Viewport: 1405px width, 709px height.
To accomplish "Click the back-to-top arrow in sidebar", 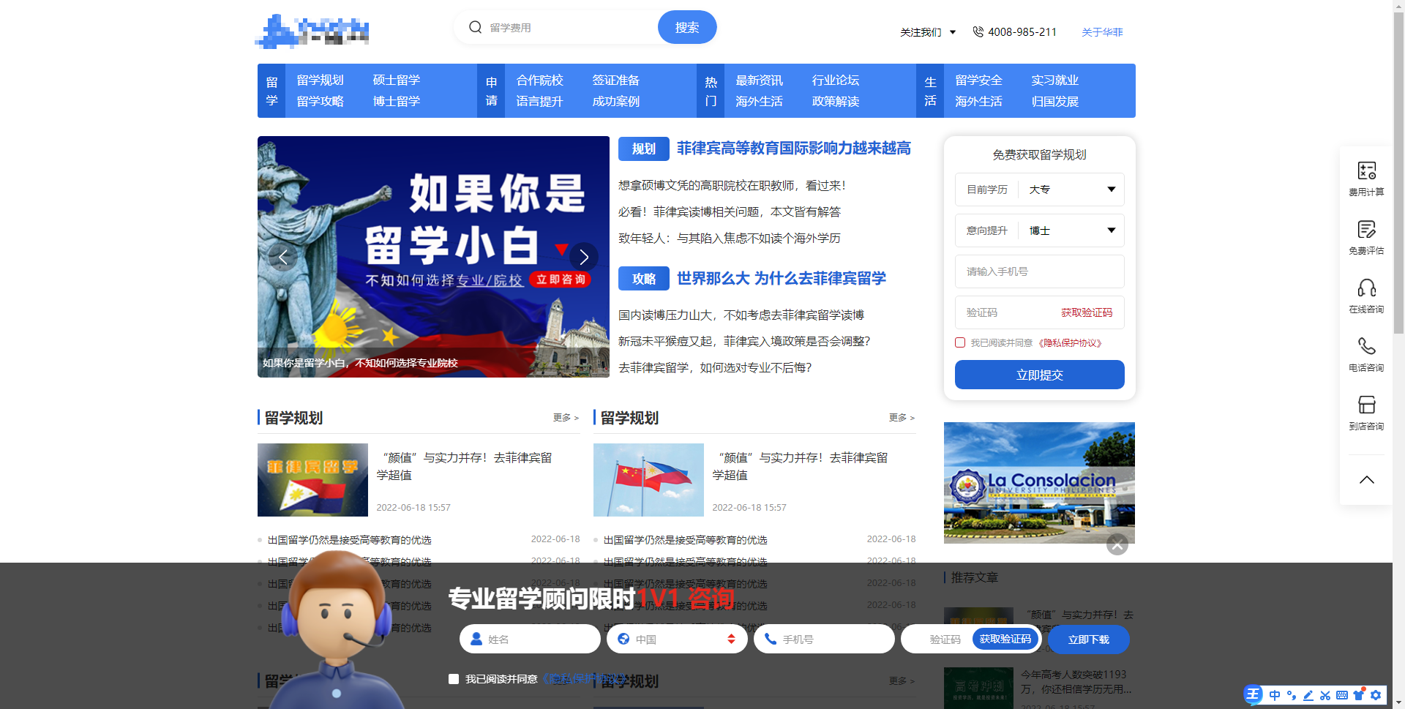I will pos(1366,480).
